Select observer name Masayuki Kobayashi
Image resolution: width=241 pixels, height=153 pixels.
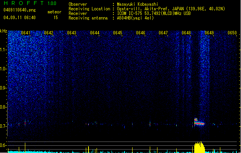138,4
